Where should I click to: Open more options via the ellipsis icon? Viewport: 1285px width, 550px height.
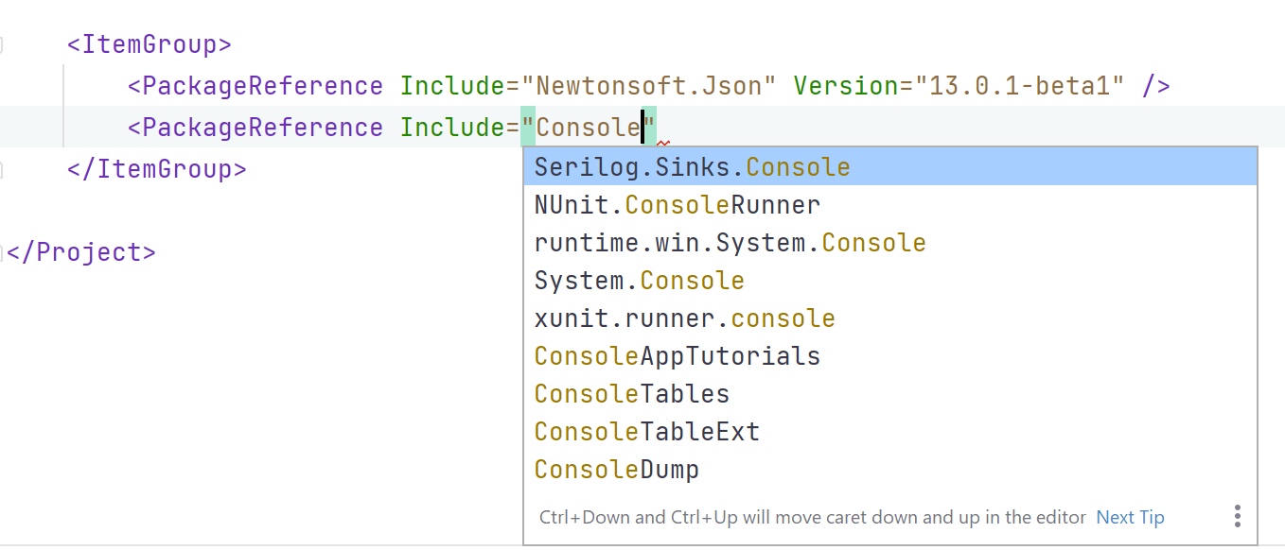pyautogui.click(x=1237, y=515)
